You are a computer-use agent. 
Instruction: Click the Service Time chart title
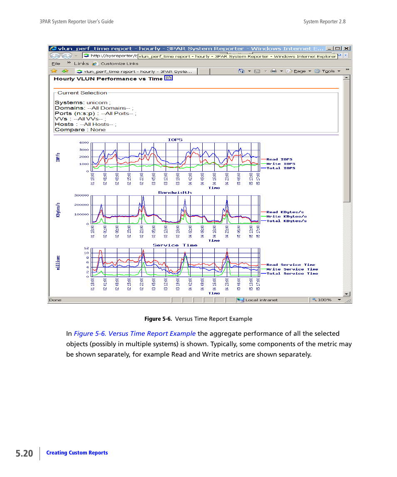175,245
